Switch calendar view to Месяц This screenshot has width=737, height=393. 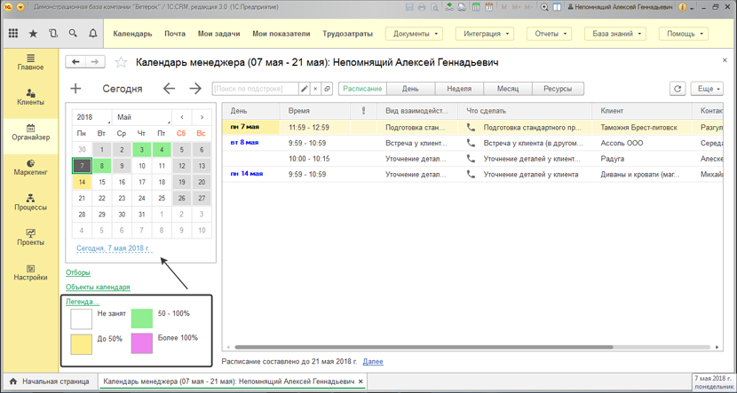[x=508, y=89]
